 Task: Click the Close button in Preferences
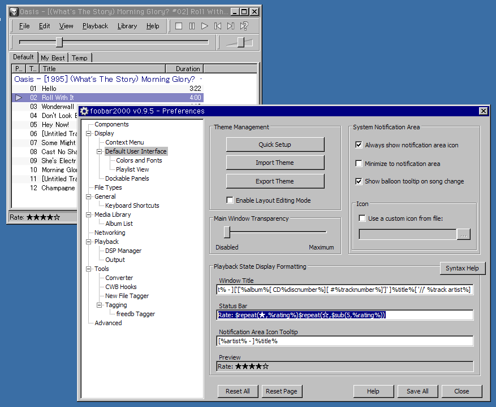tap(462, 391)
